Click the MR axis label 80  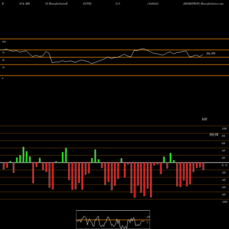pos(224,136)
